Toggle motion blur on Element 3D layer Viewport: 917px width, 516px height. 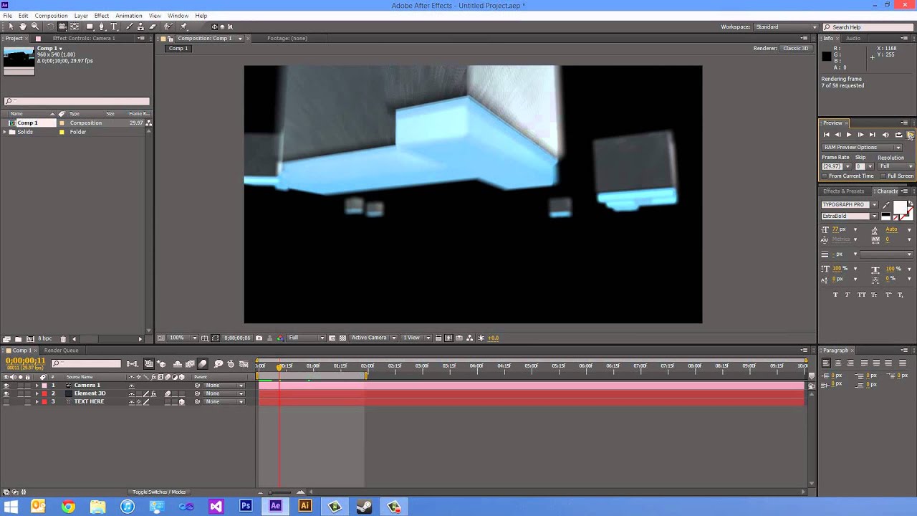[x=168, y=393]
